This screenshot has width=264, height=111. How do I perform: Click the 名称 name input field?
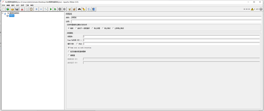click(x=166, y=17)
